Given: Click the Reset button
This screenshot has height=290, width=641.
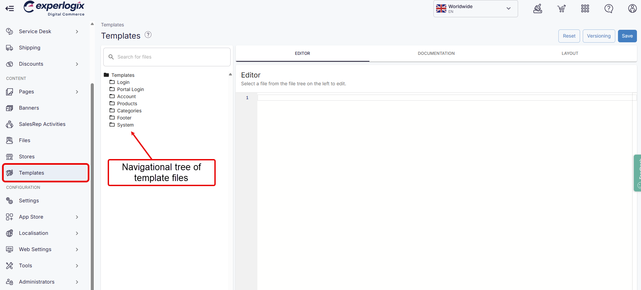Looking at the screenshot, I should pos(569,36).
